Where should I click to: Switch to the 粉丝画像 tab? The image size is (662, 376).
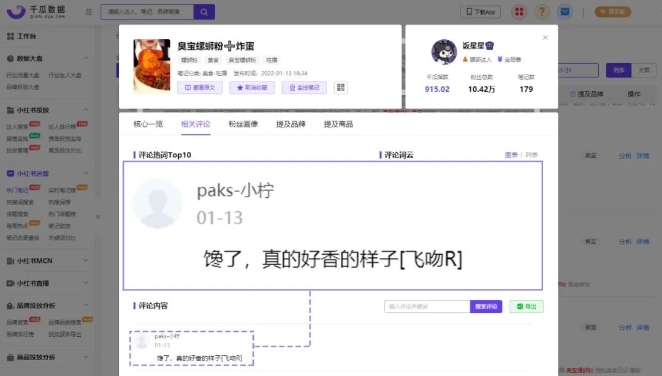[x=245, y=124]
